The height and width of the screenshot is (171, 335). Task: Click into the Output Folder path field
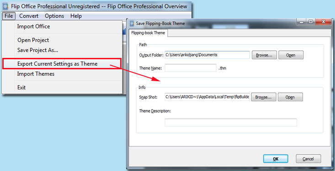[207, 55]
